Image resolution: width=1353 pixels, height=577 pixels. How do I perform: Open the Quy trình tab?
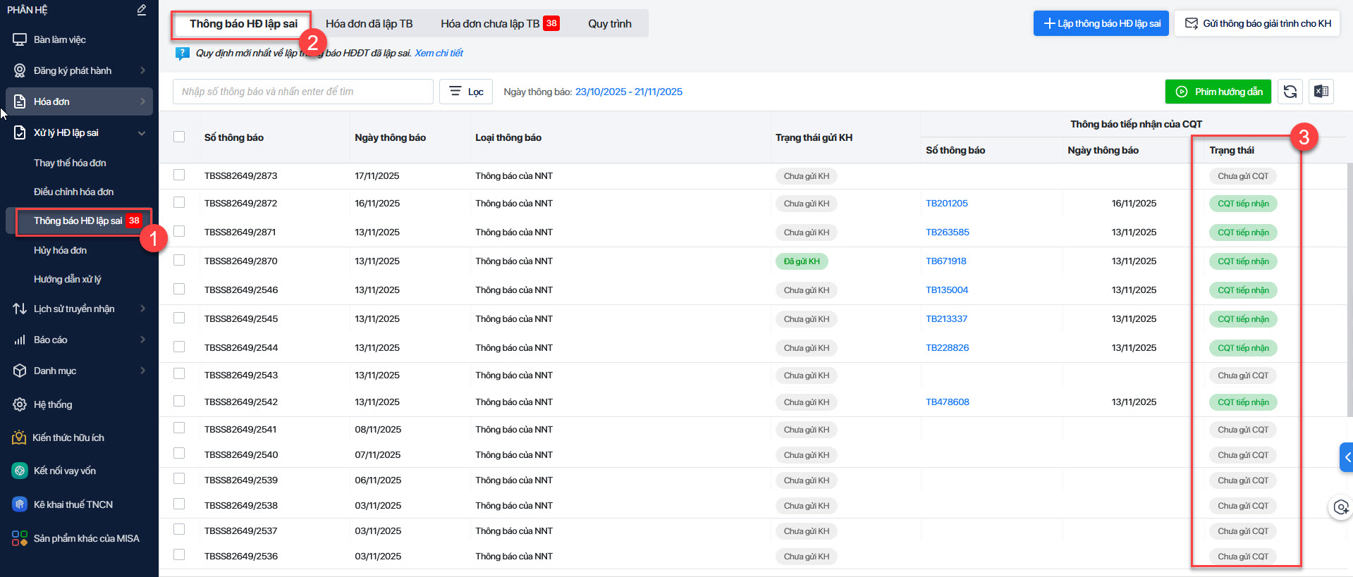(609, 24)
